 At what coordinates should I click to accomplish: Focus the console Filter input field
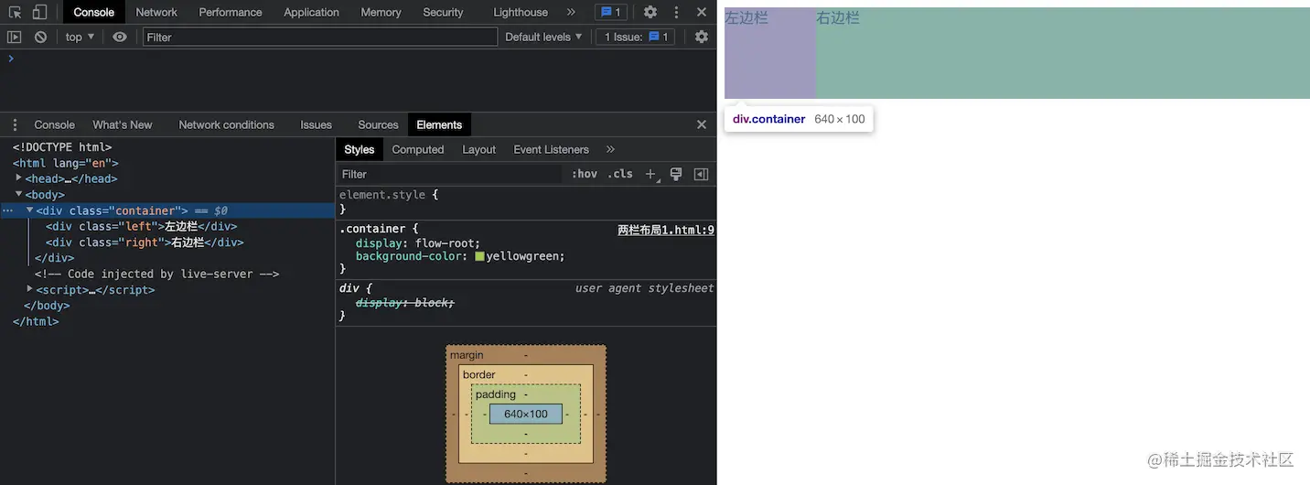tap(320, 37)
